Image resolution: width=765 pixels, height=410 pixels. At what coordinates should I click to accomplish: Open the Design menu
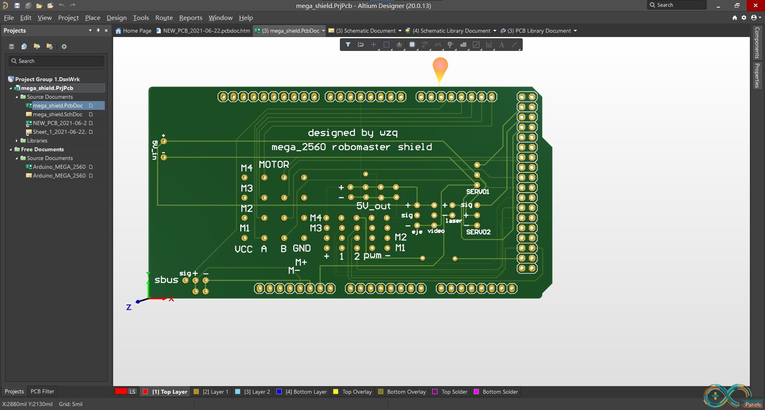pyautogui.click(x=116, y=18)
